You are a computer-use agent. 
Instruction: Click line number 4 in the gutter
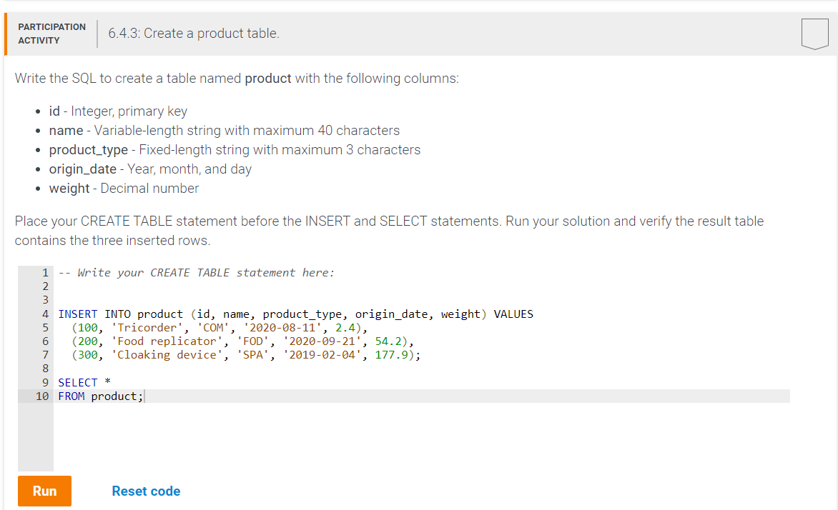point(45,314)
